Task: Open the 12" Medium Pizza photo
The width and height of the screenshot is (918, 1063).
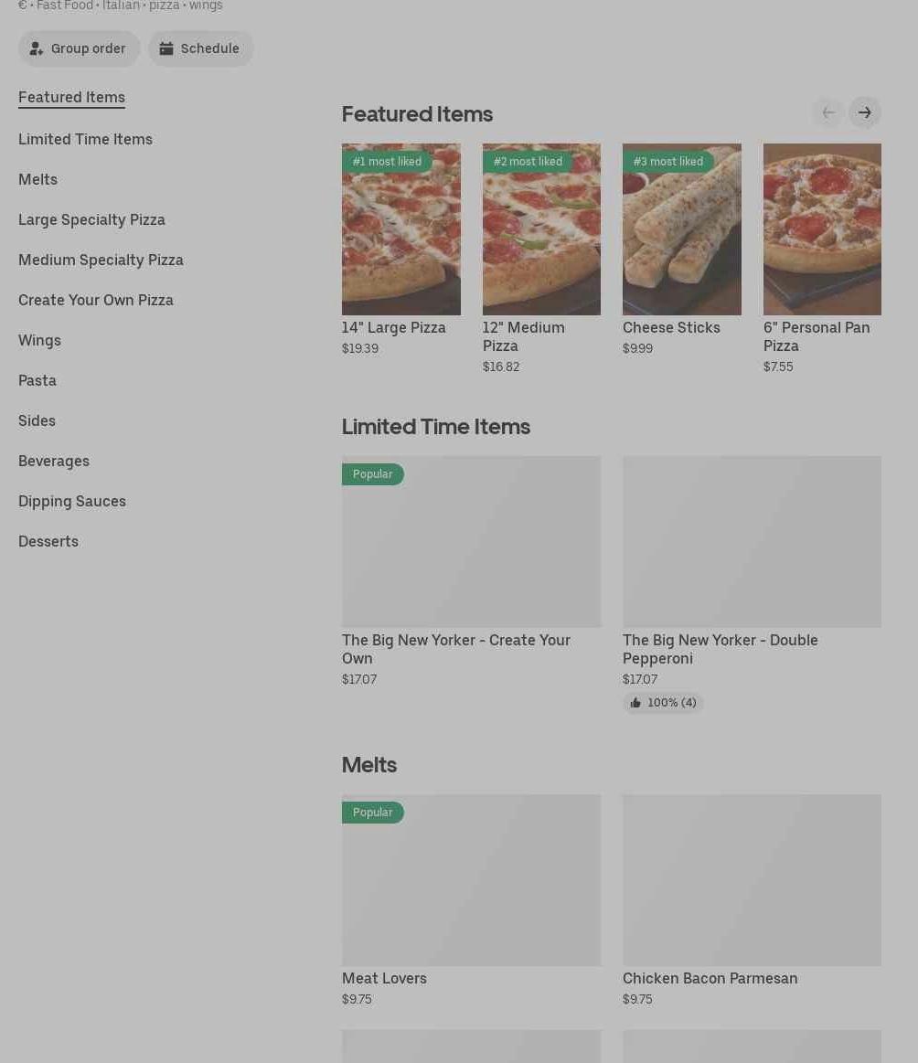Action: (x=541, y=229)
